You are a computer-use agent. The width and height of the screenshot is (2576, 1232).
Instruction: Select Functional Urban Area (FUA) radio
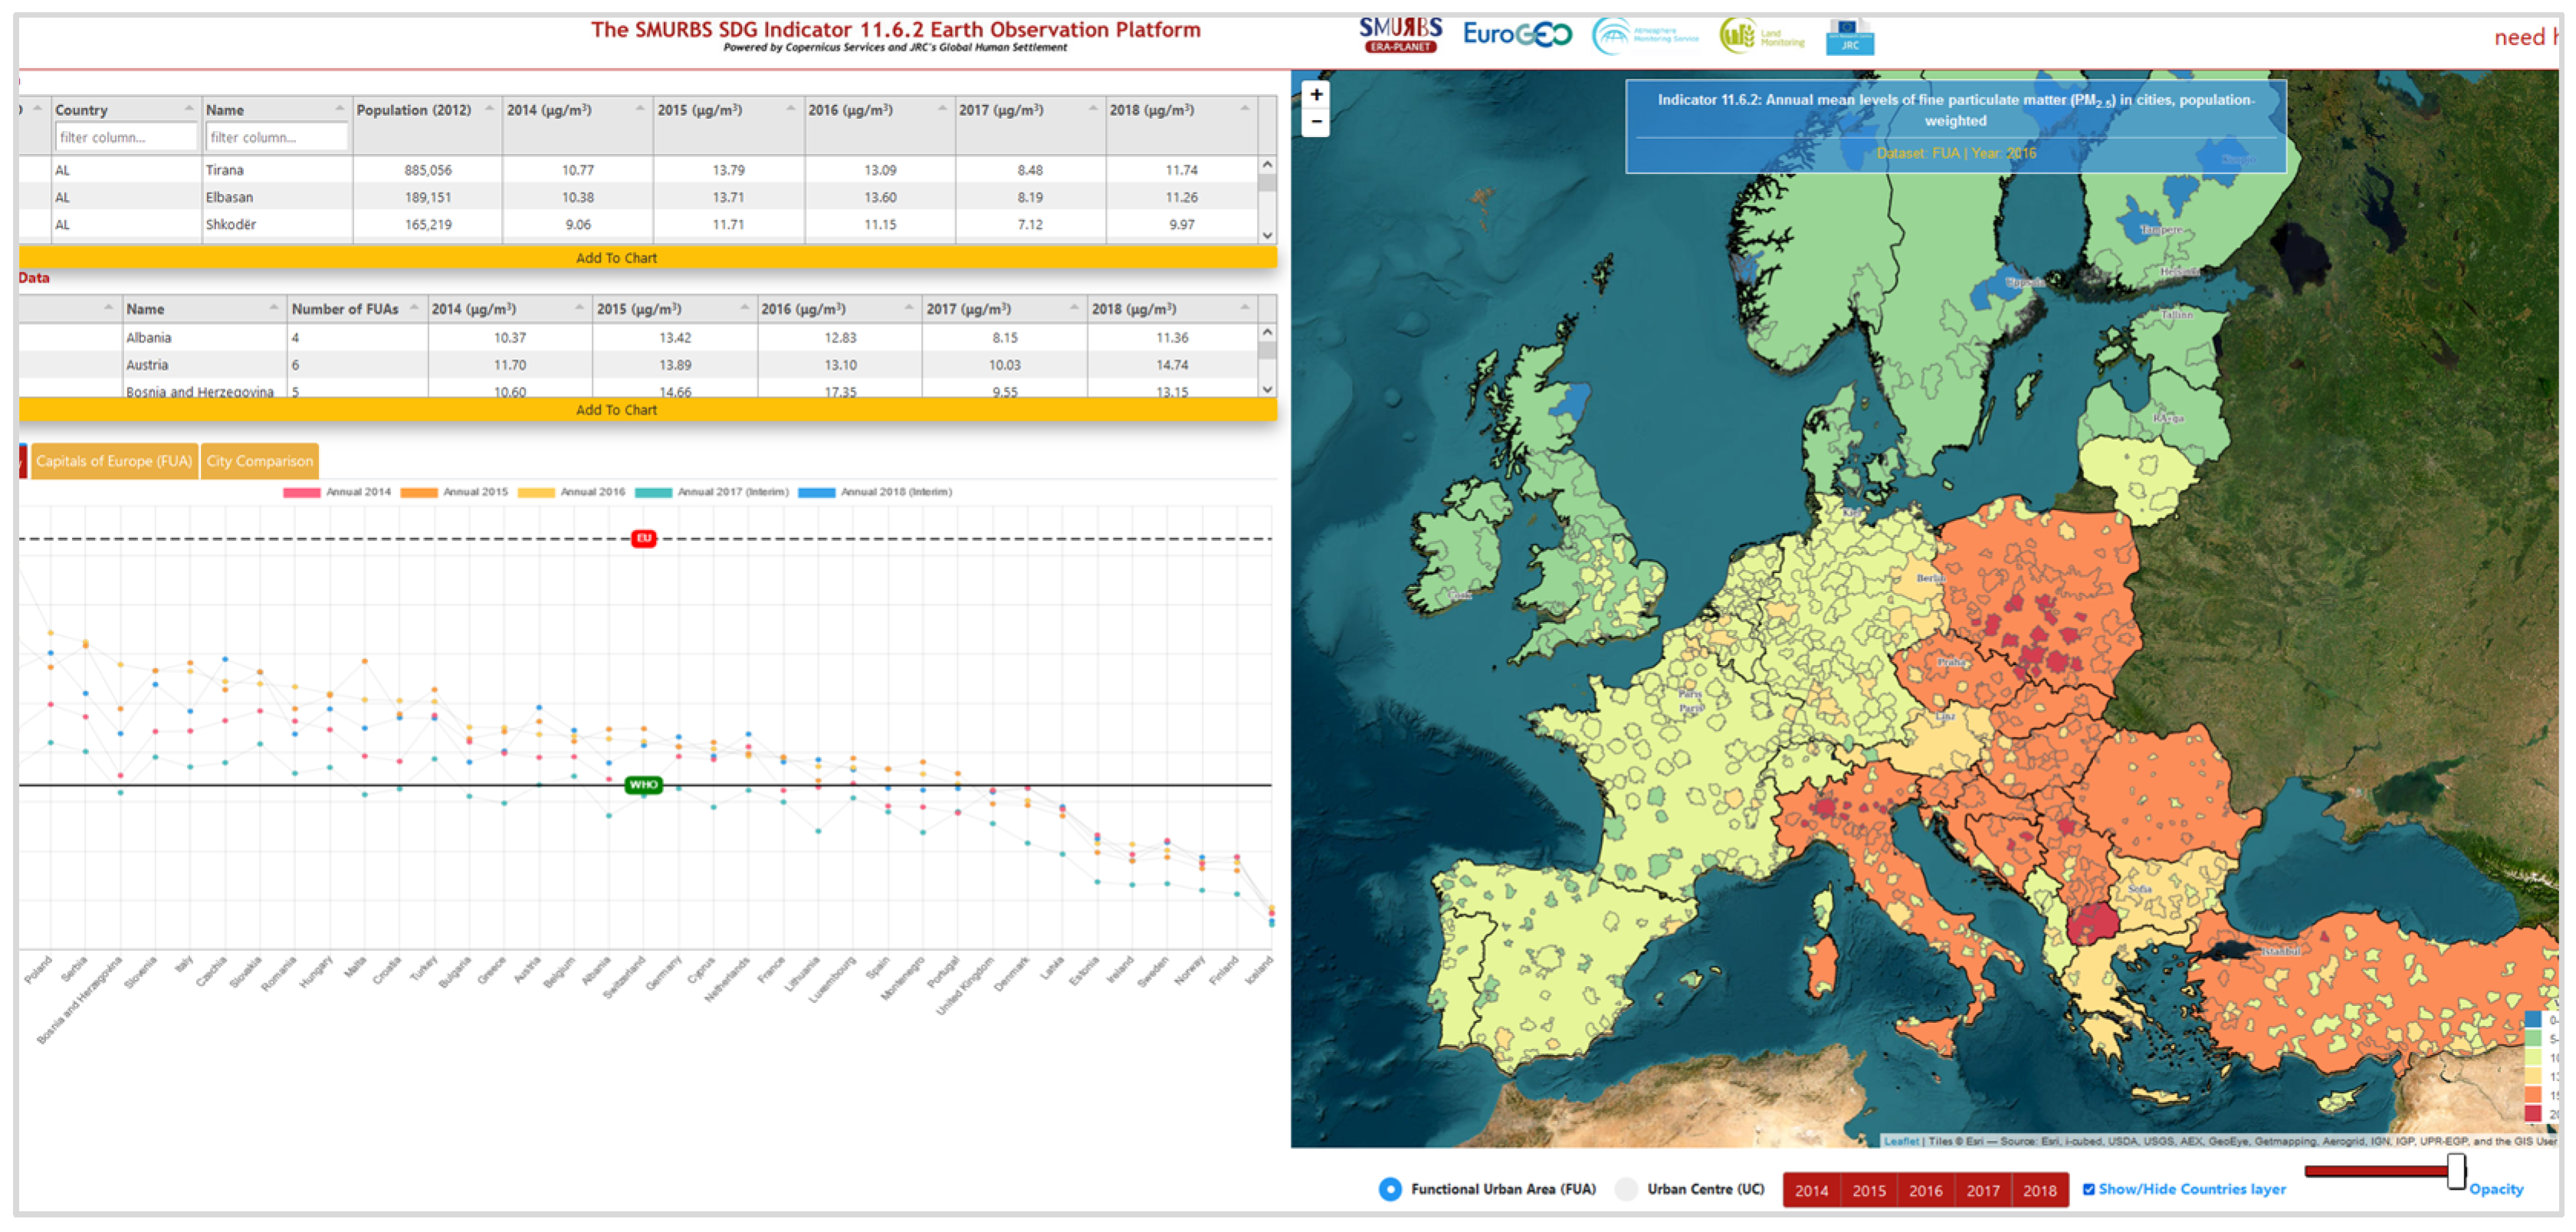coord(1390,1189)
